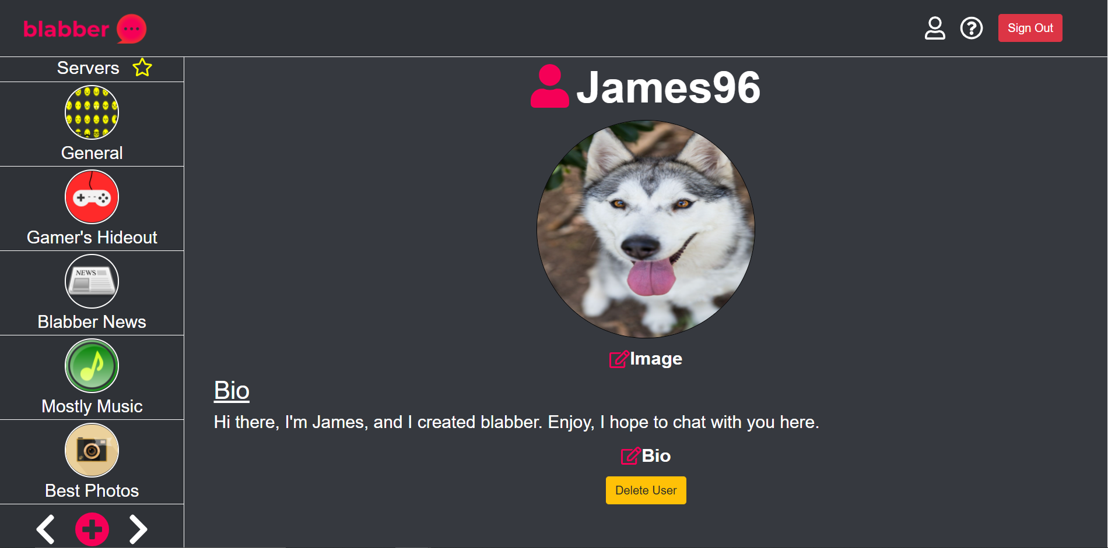This screenshot has height=548, width=1108.
Task: Click the Sign Out button
Action: [1030, 28]
